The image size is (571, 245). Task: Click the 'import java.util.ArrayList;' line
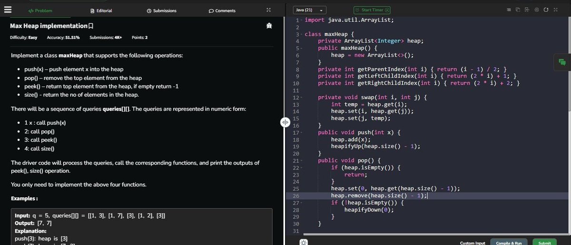[x=349, y=20]
